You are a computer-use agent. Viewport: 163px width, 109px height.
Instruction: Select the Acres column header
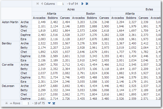tap(71, 9)
